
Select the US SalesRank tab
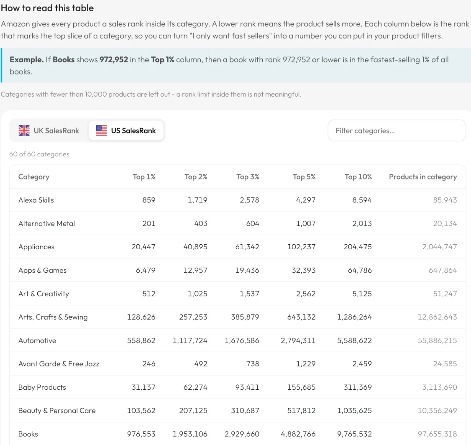pyautogui.click(x=126, y=130)
